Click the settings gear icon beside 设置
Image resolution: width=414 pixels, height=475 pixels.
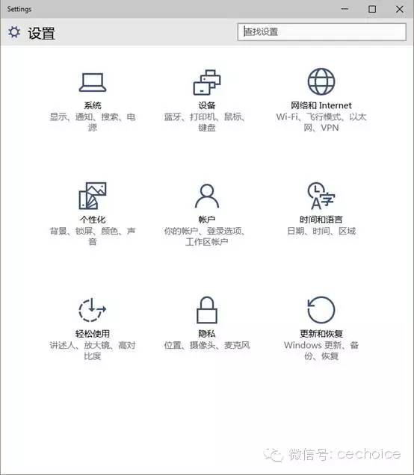14,32
